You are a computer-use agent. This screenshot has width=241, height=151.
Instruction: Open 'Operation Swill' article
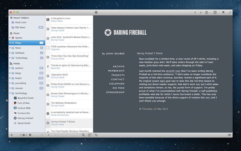tap(69, 76)
